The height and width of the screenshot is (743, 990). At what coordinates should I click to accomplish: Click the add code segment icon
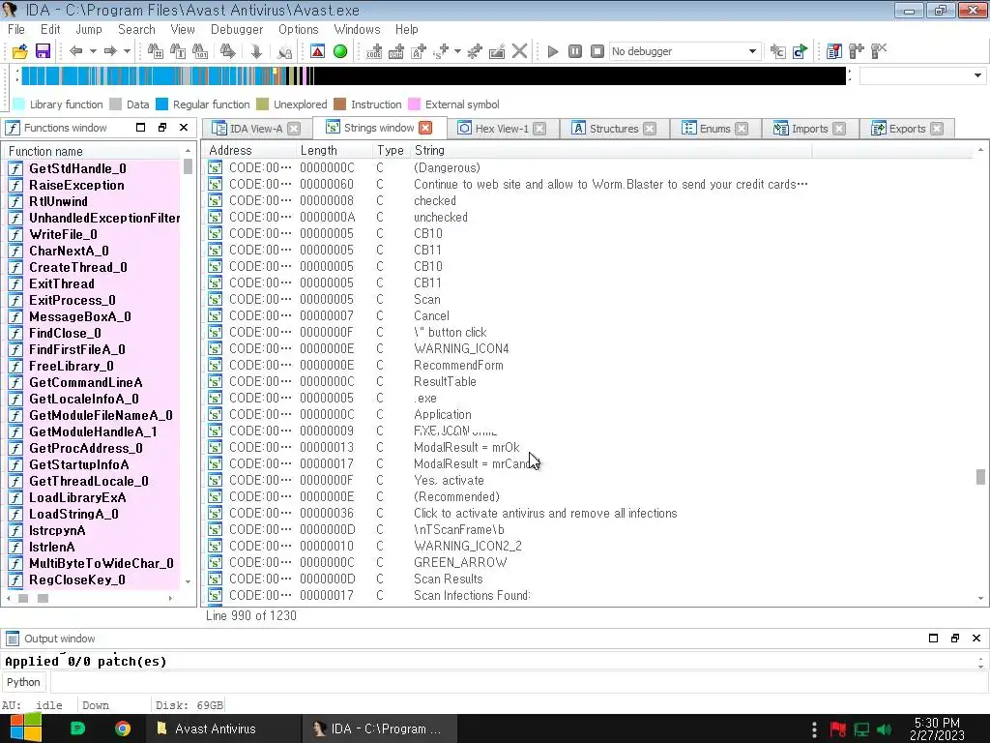(374, 51)
